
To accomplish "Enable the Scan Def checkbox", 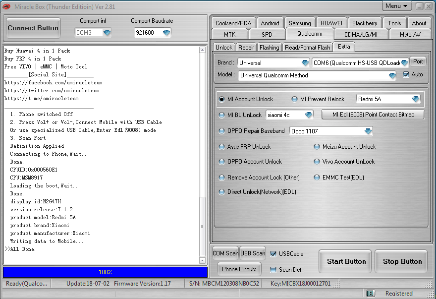I will (x=273, y=269).
